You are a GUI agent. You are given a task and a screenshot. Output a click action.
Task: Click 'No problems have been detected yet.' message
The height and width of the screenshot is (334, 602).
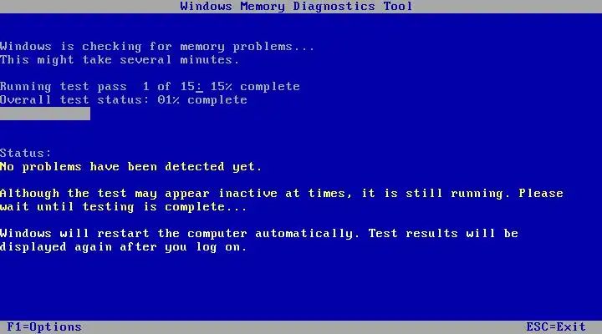tap(131, 167)
